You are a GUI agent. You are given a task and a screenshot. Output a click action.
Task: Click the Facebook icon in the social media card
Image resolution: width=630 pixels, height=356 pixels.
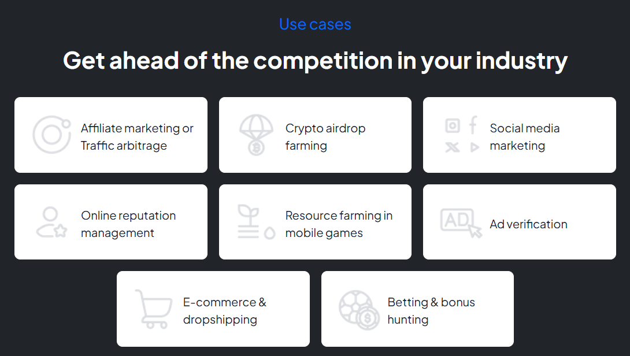click(473, 125)
